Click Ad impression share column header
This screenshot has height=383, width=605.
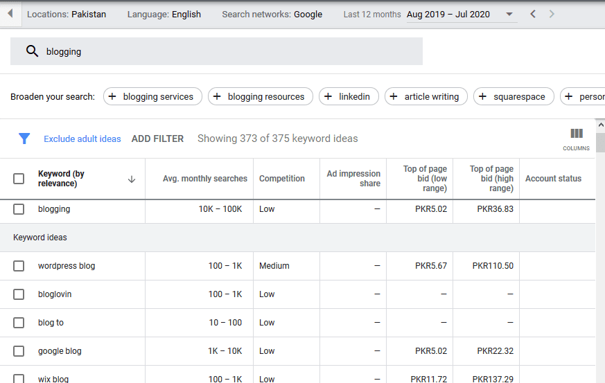tap(353, 179)
